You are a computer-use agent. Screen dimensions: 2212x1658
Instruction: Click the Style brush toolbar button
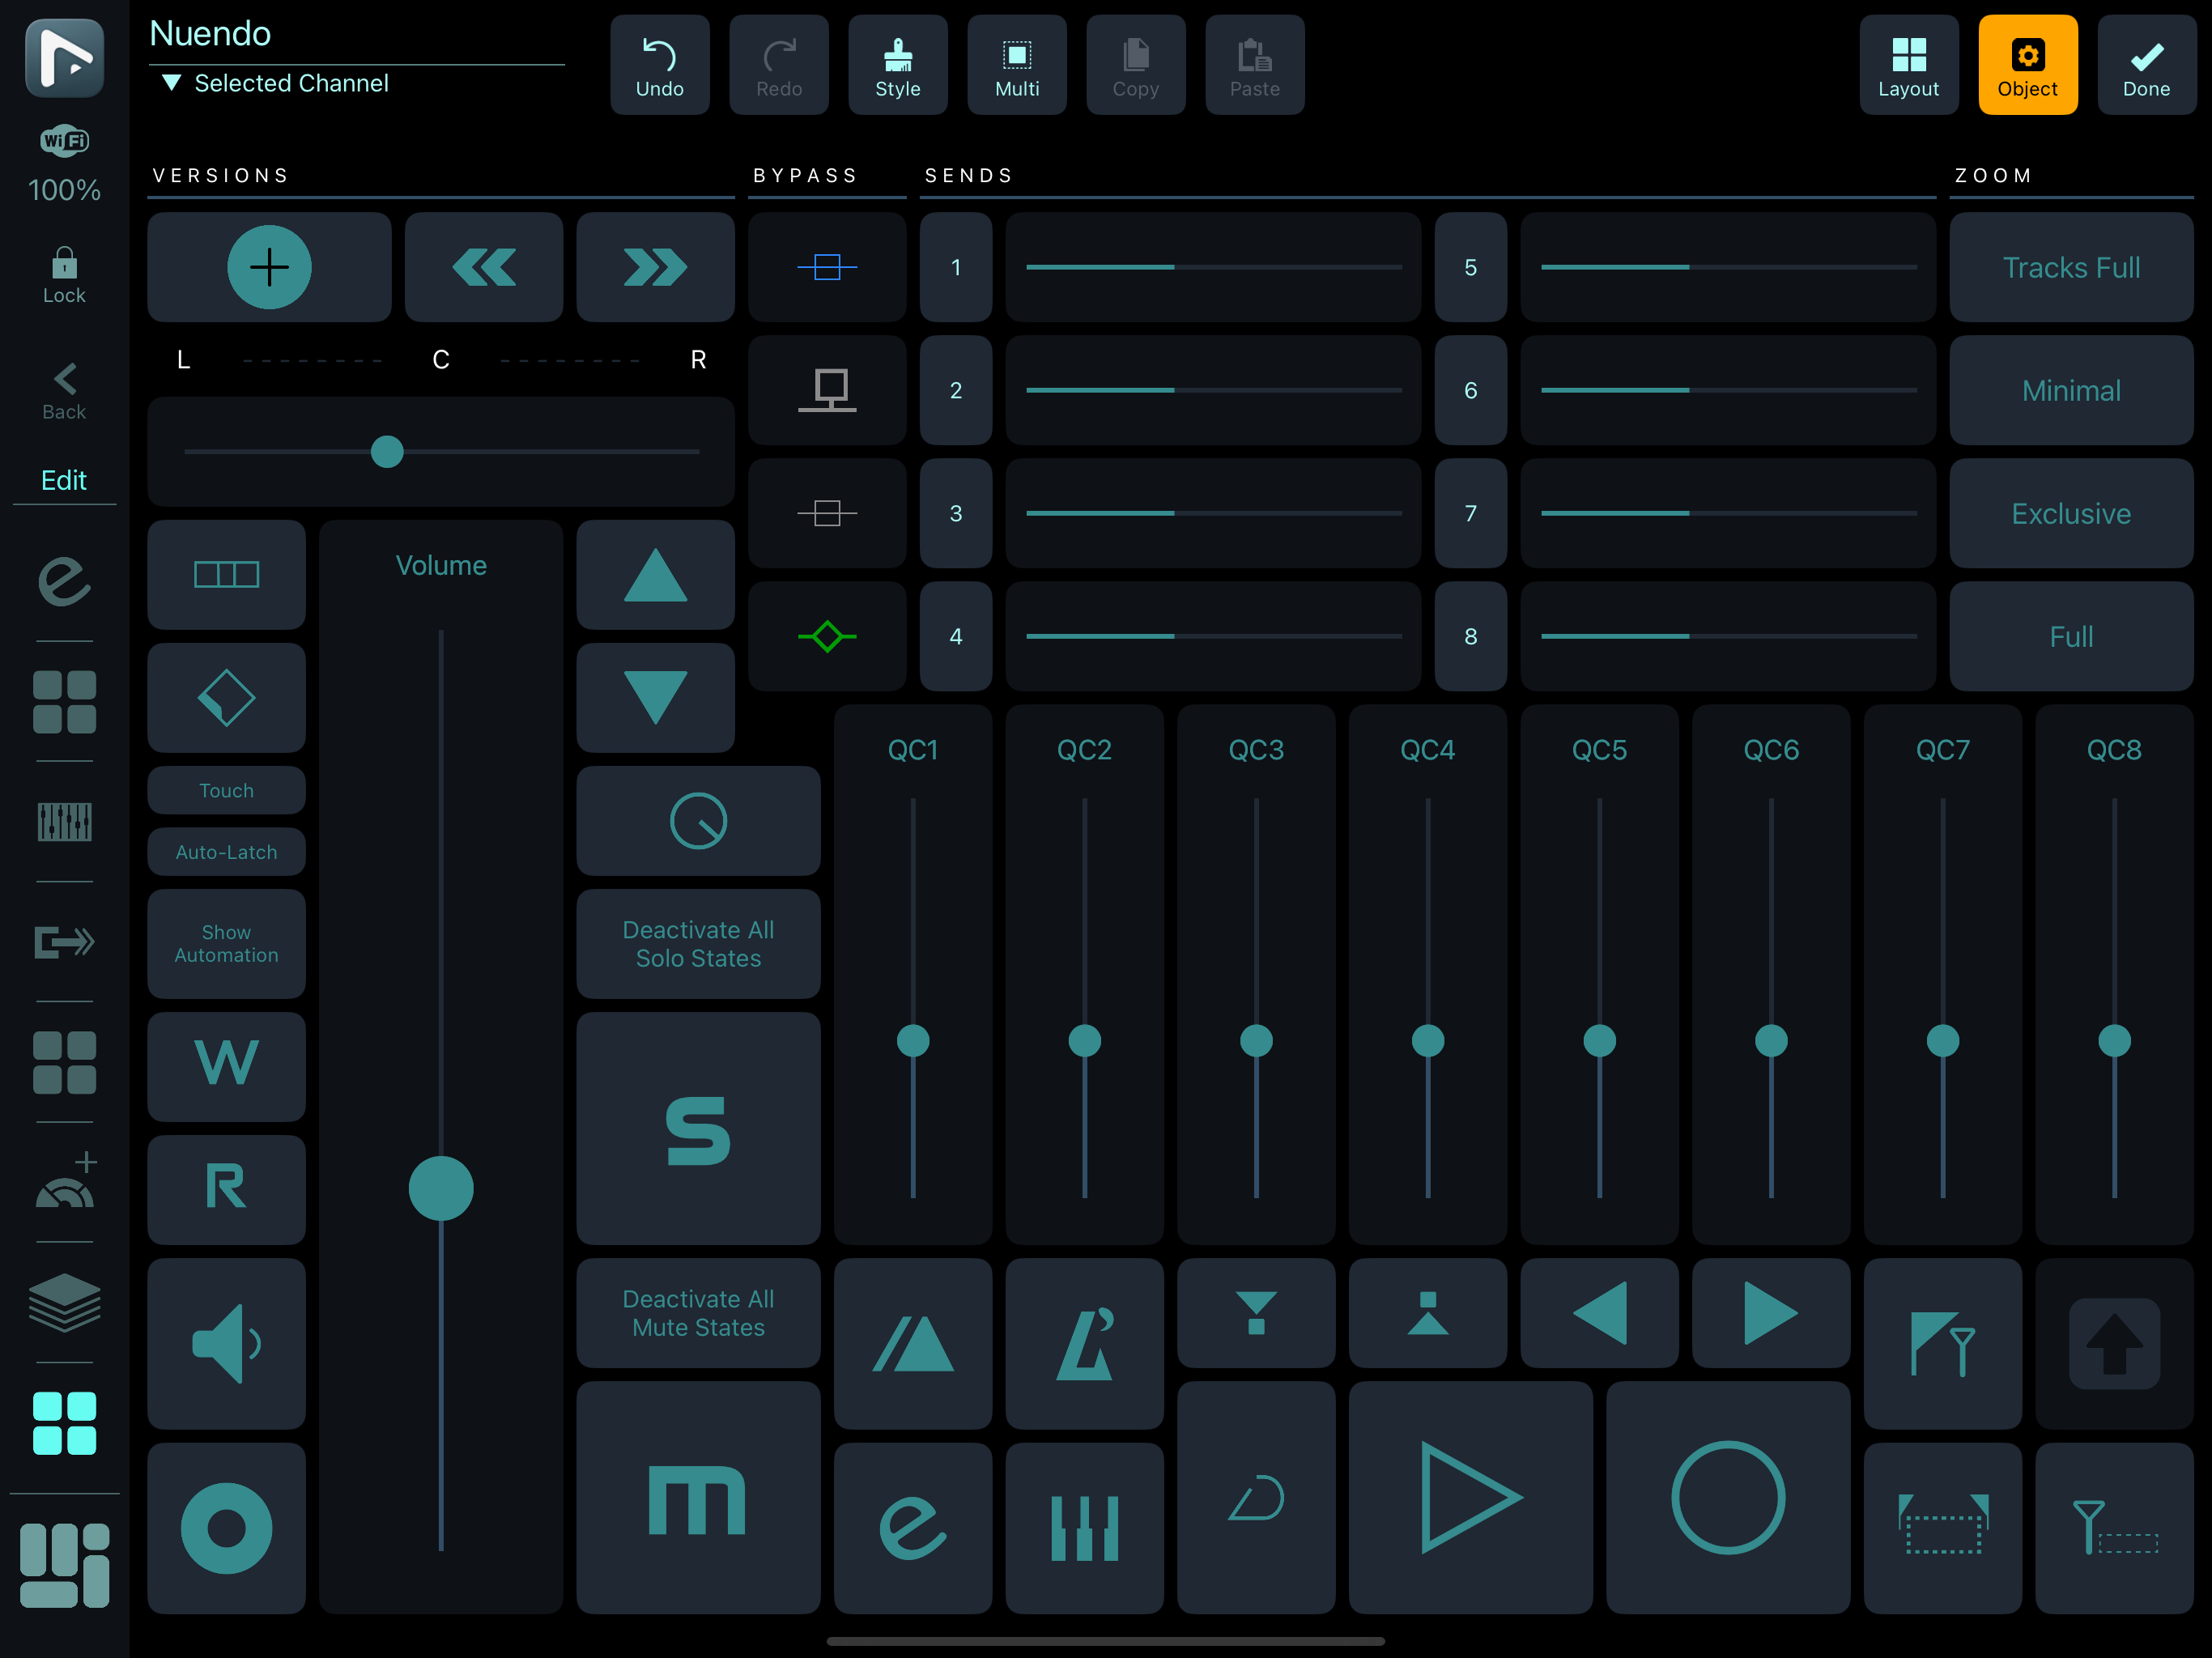click(x=897, y=65)
